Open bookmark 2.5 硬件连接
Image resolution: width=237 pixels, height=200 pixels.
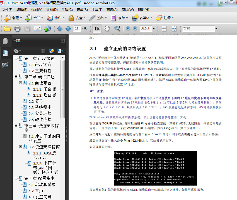[x=40, y=119]
